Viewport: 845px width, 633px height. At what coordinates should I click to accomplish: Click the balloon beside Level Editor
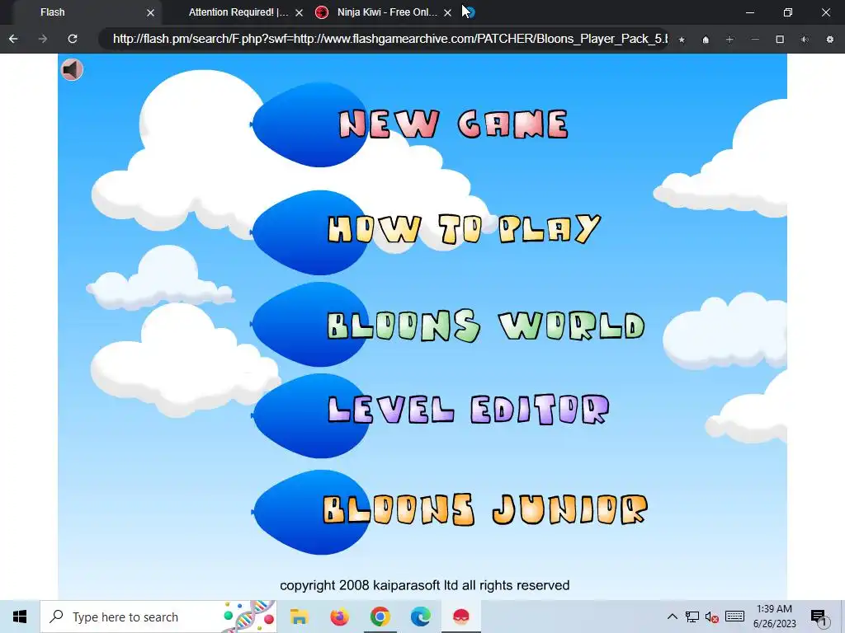[309, 415]
